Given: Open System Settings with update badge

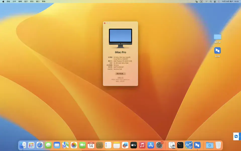Looking at the screenshot, I should click(159, 145).
